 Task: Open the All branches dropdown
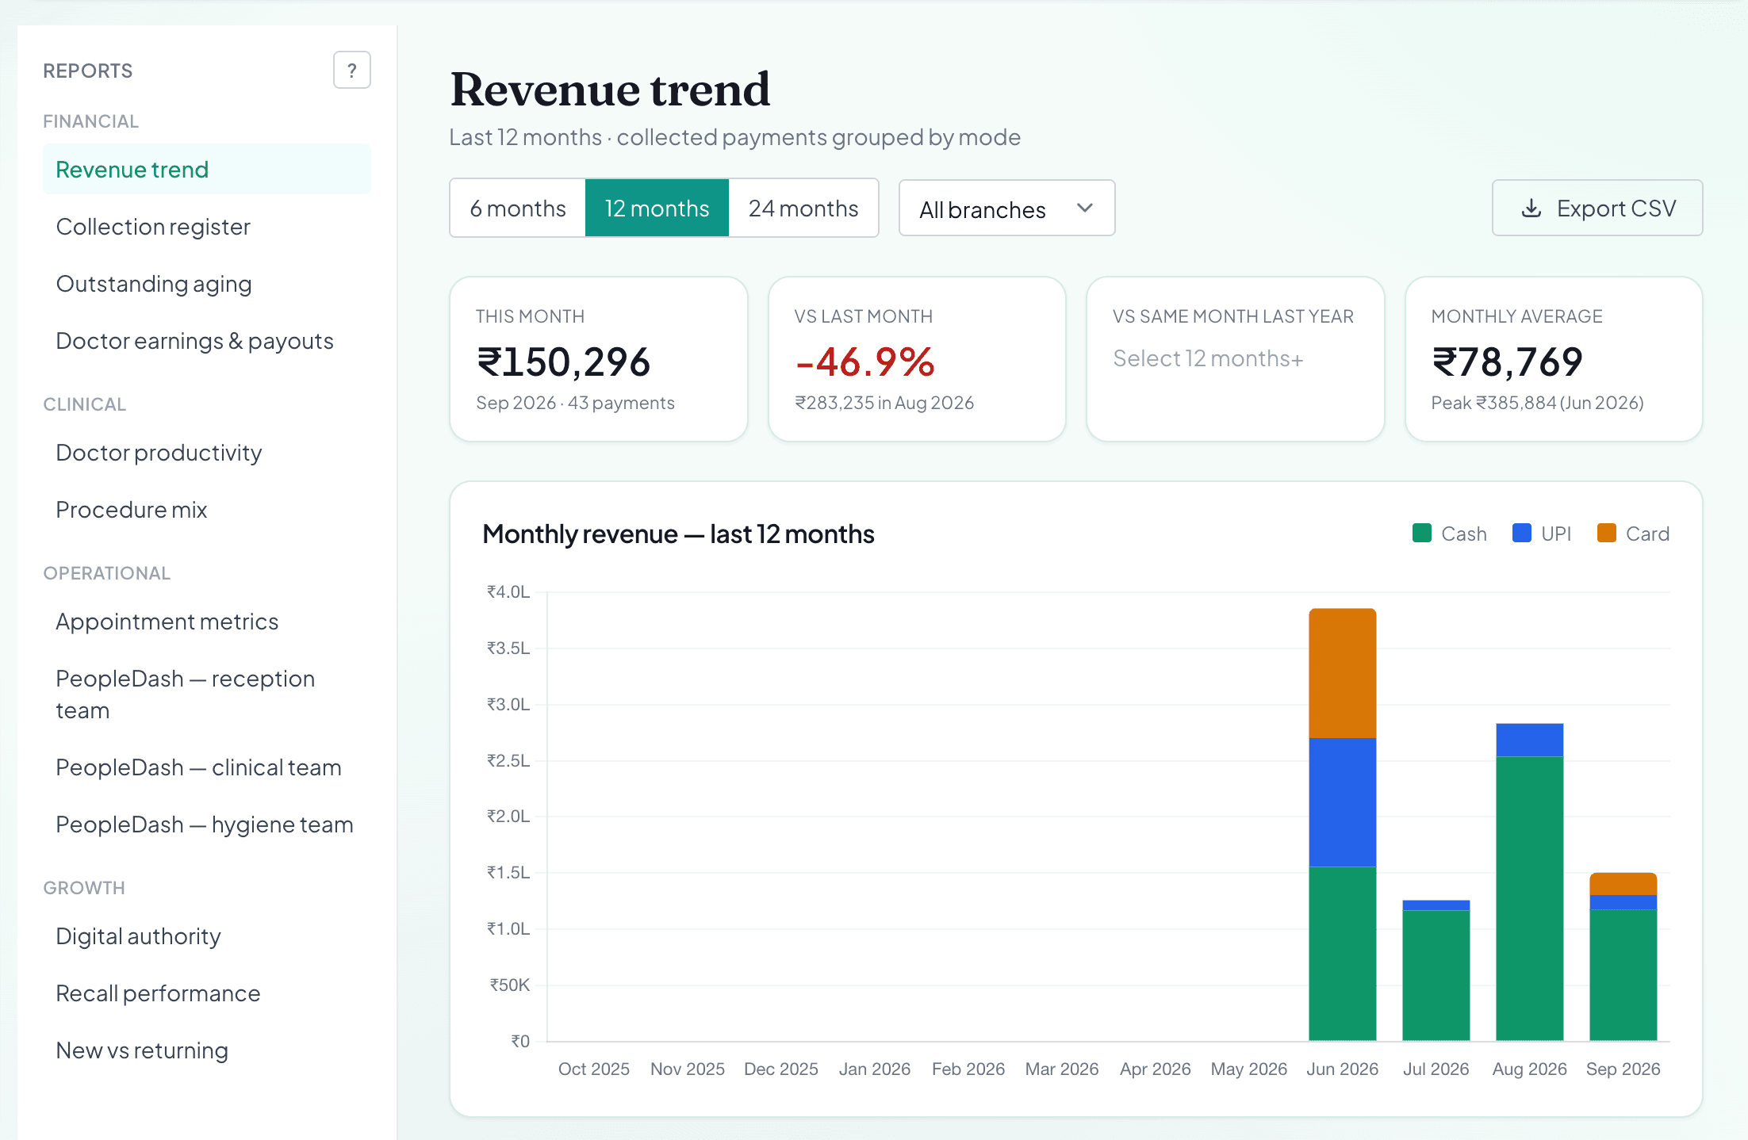coord(1006,208)
